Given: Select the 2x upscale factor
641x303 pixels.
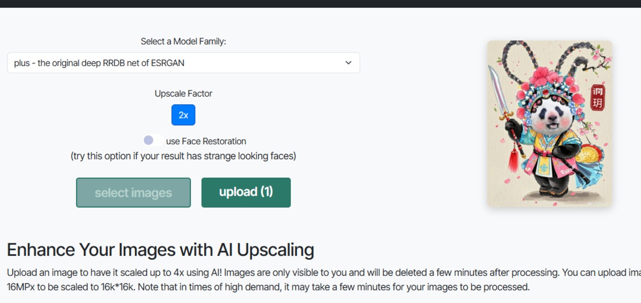Looking at the screenshot, I should coord(183,115).
